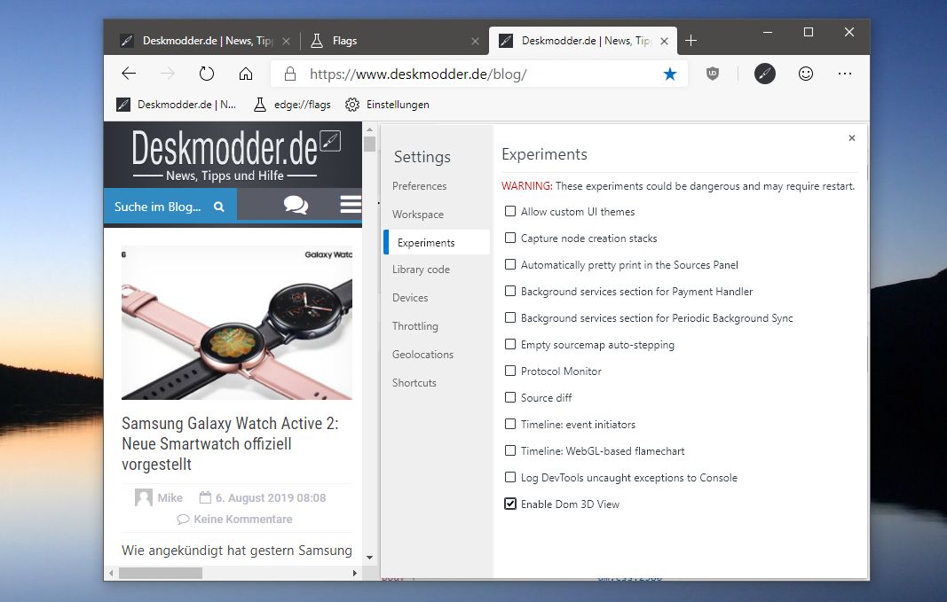
Task: Open the Deskmodder.de bookmark in favorites bar
Action: point(176,105)
